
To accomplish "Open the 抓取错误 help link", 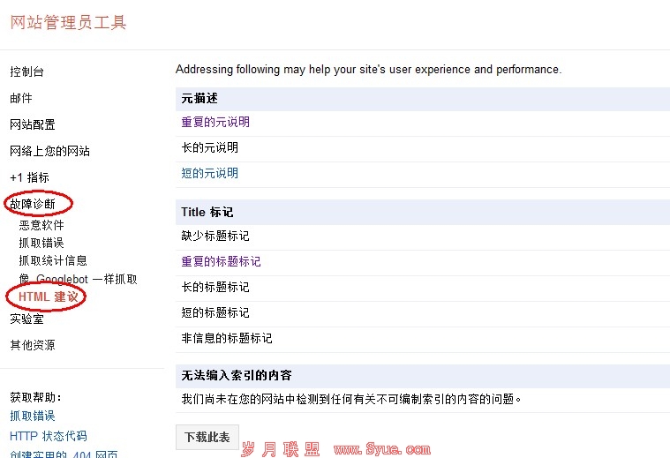I will pyautogui.click(x=33, y=416).
